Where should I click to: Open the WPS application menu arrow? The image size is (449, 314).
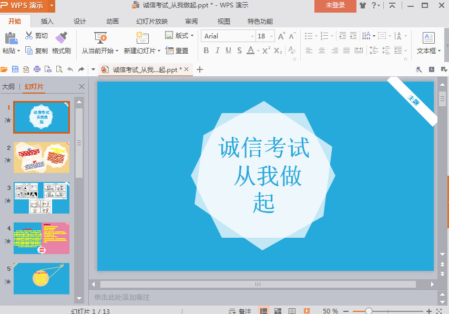(52, 5)
